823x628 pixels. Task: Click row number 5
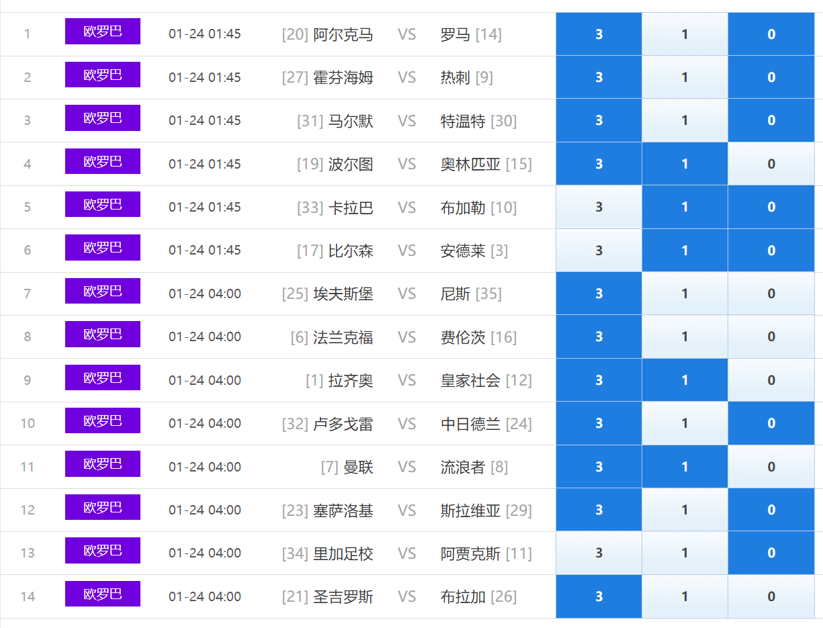(28, 207)
